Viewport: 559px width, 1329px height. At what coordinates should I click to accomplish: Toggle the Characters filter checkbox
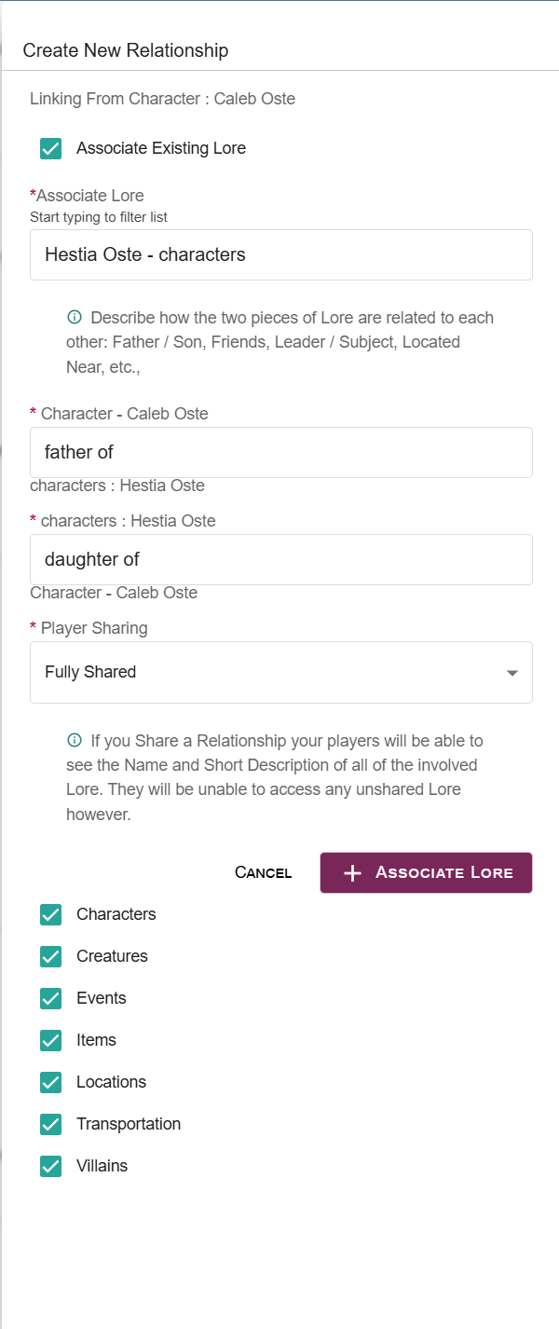[x=51, y=914]
